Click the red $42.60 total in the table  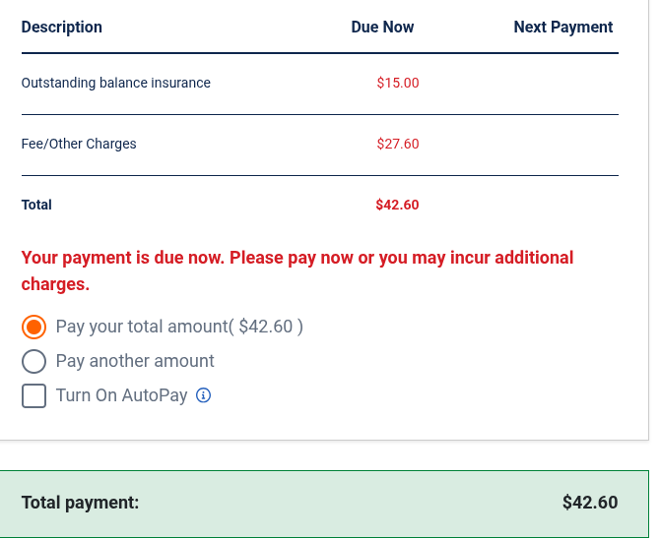click(397, 205)
